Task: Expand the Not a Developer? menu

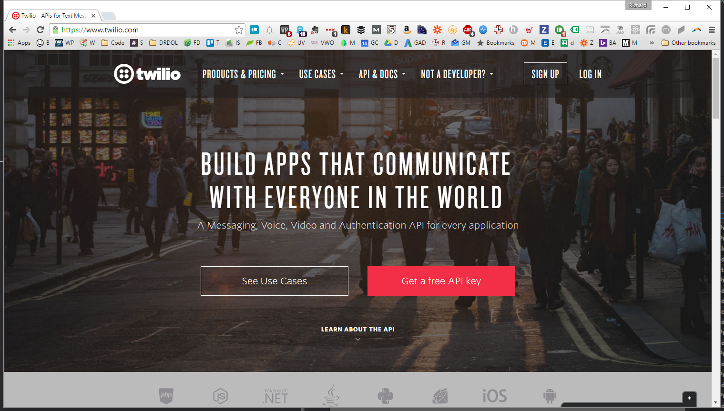Action: pyautogui.click(x=457, y=74)
